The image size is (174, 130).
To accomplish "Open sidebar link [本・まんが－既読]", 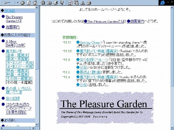I will pos(20,63).
